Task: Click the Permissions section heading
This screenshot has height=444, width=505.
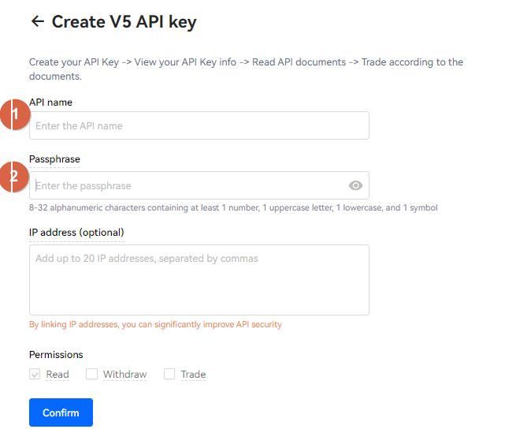Action: click(56, 354)
